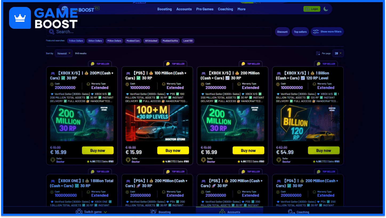Viewport: 386px width, 218px height.
Task: Open the PS5 100 Million (Cash + Cars) listing title
Action: (156, 75)
